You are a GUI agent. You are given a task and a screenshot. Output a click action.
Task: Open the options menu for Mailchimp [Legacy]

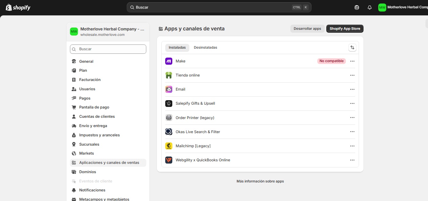(x=352, y=146)
